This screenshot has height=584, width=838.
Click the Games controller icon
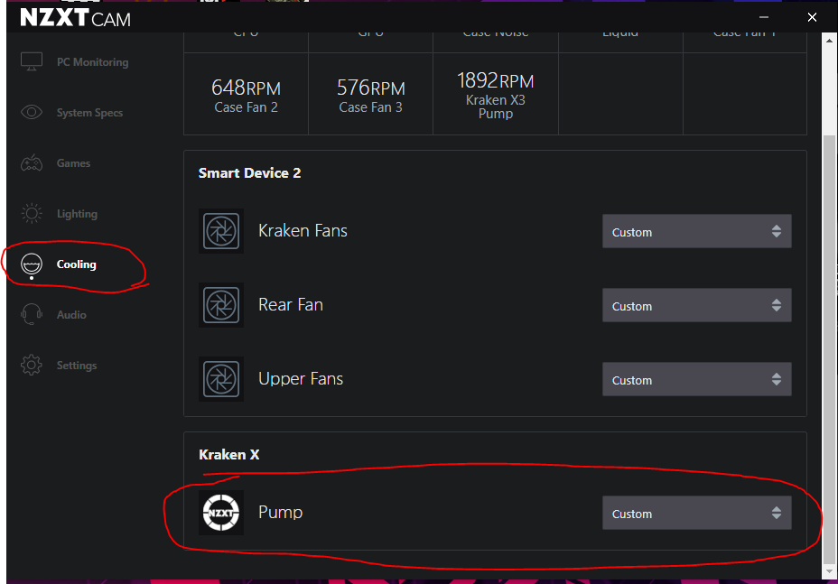click(32, 163)
